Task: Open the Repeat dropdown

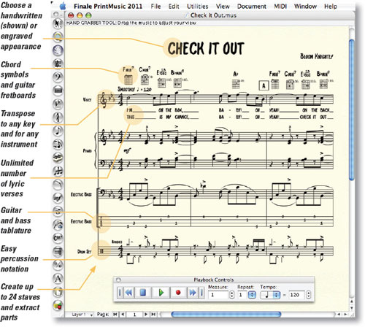Action: pos(252,295)
